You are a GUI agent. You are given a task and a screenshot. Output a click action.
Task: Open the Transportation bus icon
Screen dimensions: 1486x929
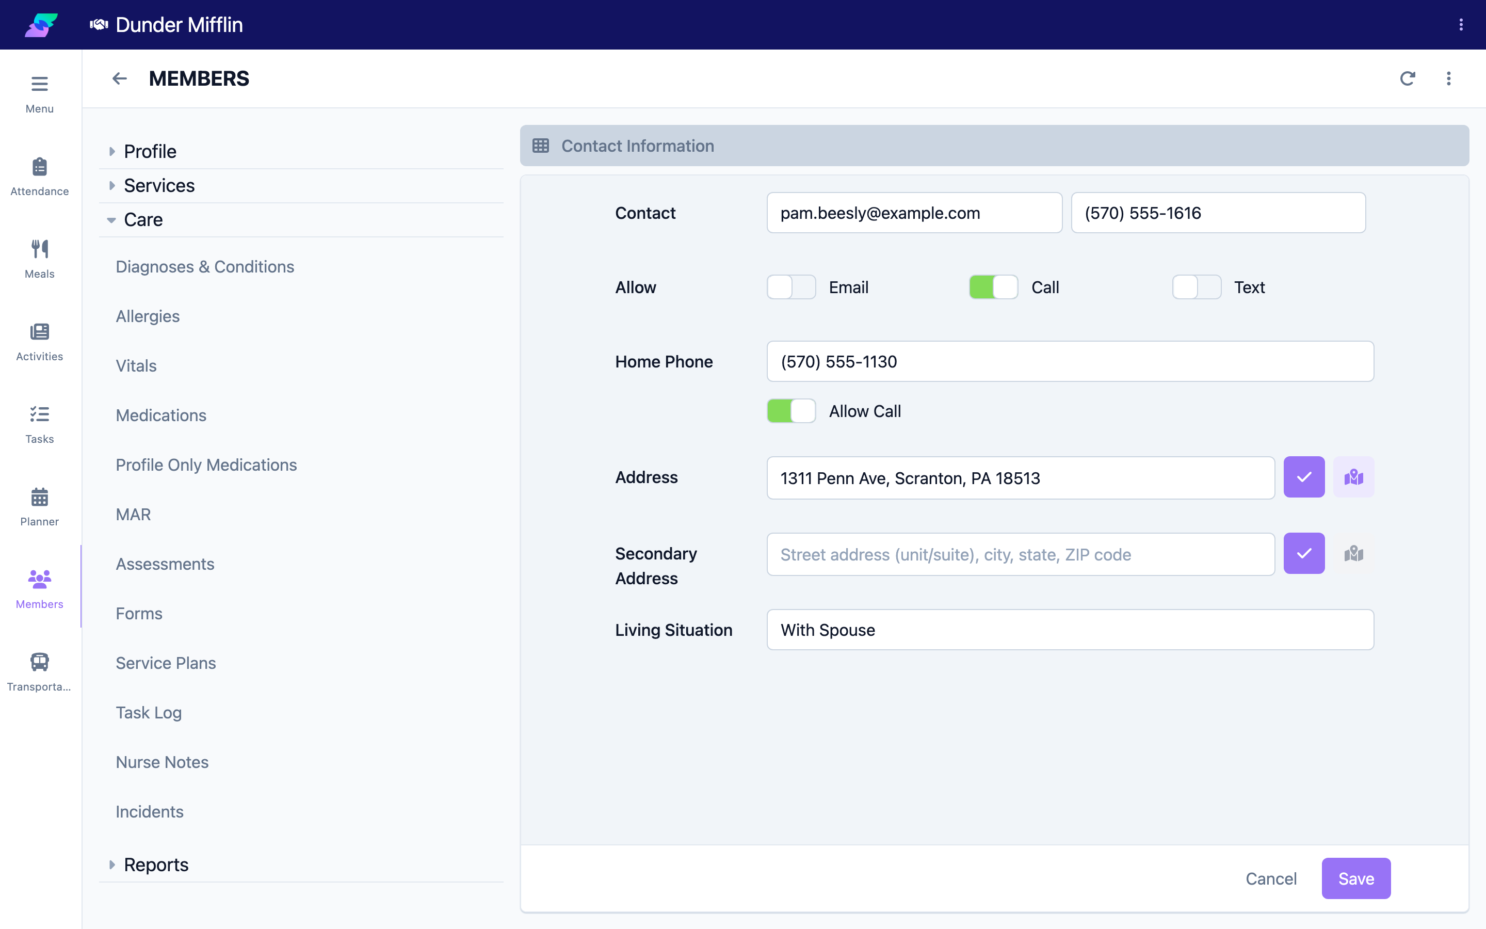pos(39,662)
